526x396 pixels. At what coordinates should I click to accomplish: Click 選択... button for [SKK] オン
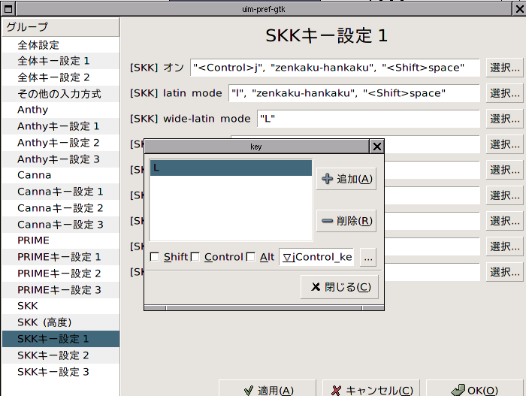pos(504,68)
